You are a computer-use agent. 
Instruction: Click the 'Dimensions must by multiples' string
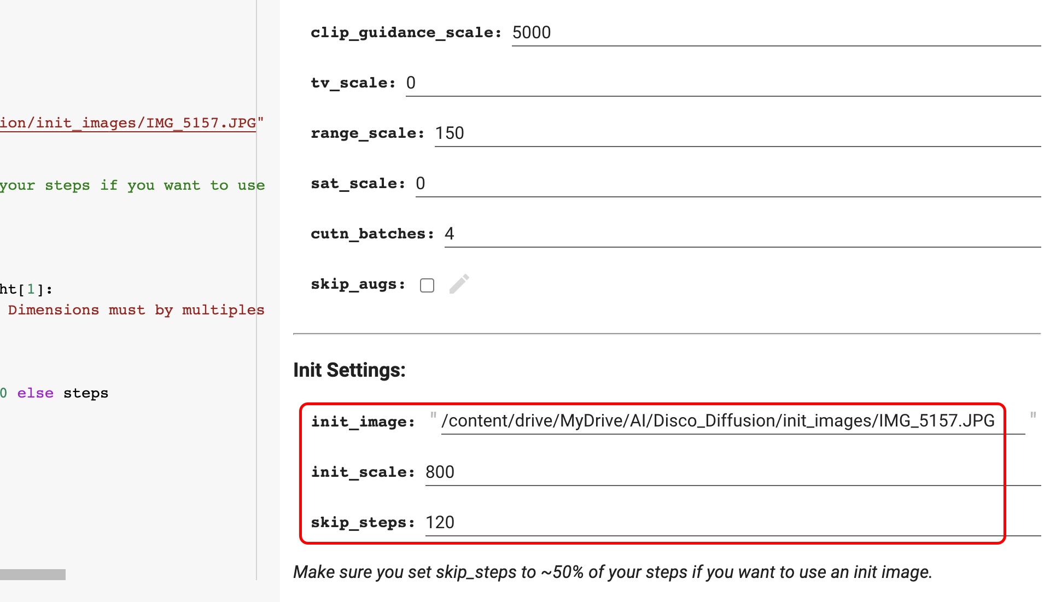[136, 310]
